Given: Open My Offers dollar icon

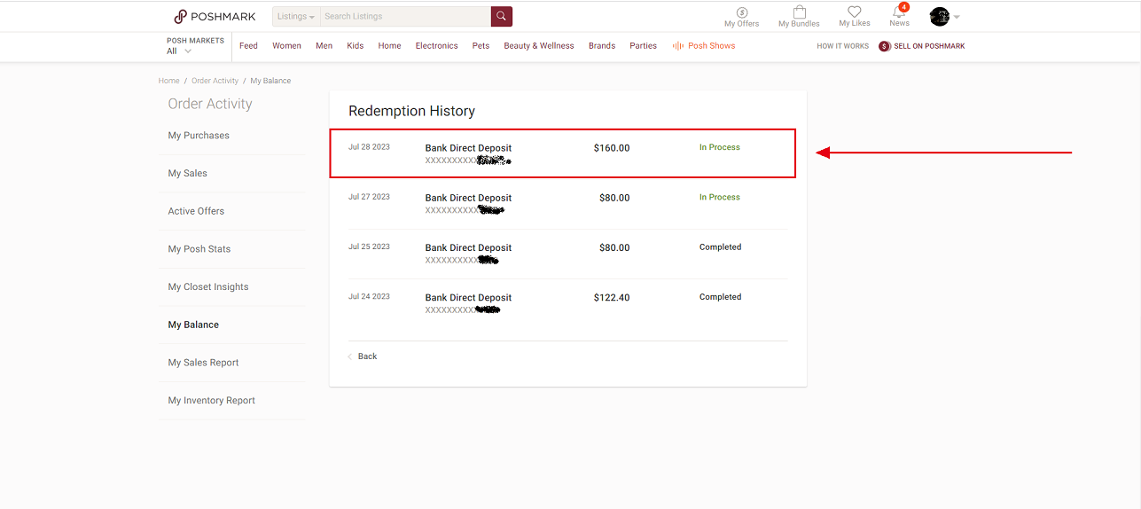Looking at the screenshot, I should pyautogui.click(x=741, y=12).
